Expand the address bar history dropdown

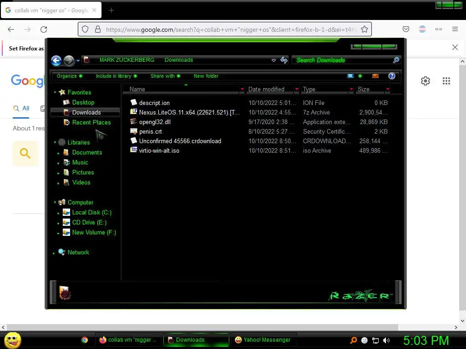pos(274,60)
